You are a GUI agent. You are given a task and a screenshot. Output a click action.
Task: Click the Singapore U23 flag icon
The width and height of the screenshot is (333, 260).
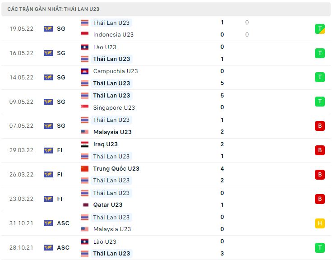(x=84, y=107)
